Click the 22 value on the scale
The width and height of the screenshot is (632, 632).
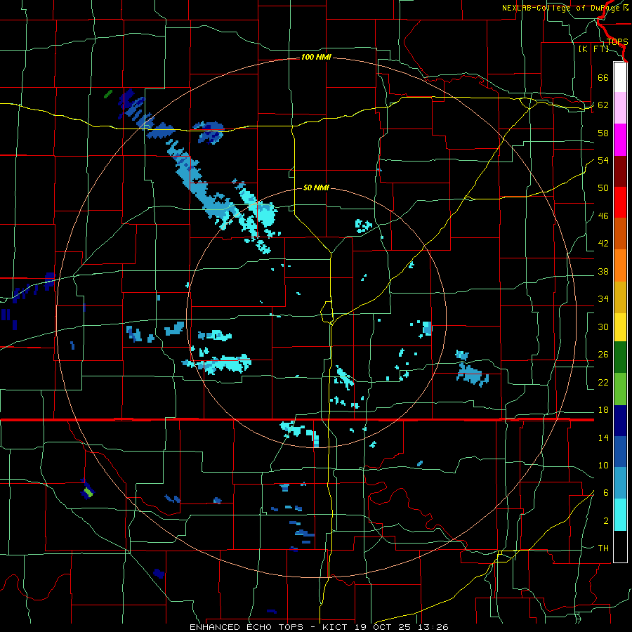click(603, 382)
